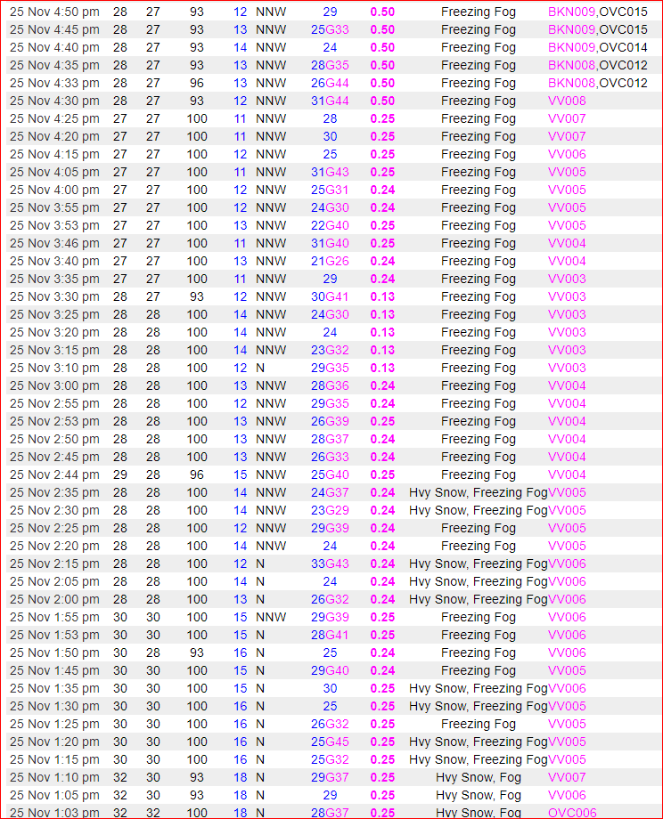Screen dimensions: 663x819
Task: Select the 25 Nov 2:55 pm timestamp
Action: (54, 403)
